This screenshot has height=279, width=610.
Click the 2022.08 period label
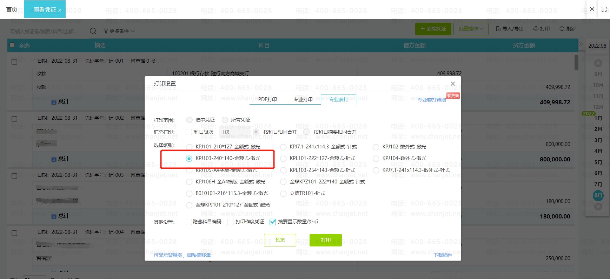click(x=597, y=46)
